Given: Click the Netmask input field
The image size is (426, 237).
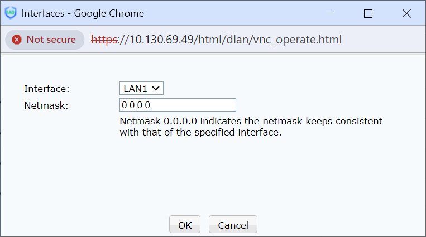Looking at the screenshot, I should tap(178, 105).
